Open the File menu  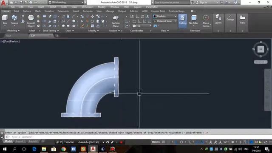click(x=13, y=7)
